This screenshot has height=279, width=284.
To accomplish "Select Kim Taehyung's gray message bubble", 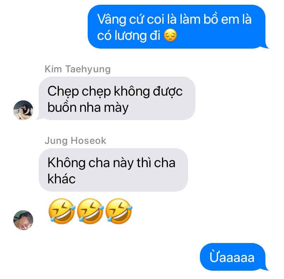I will [116, 98].
